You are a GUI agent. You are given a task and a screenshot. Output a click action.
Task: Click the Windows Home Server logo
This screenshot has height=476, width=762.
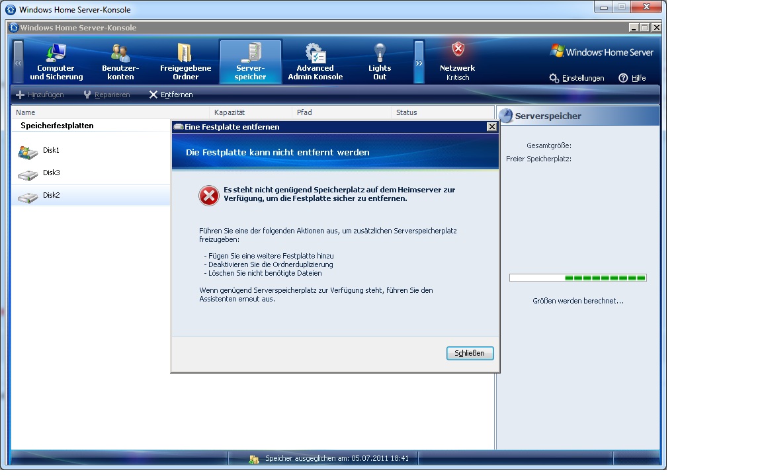pyautogui.click(x=602, y=52)
